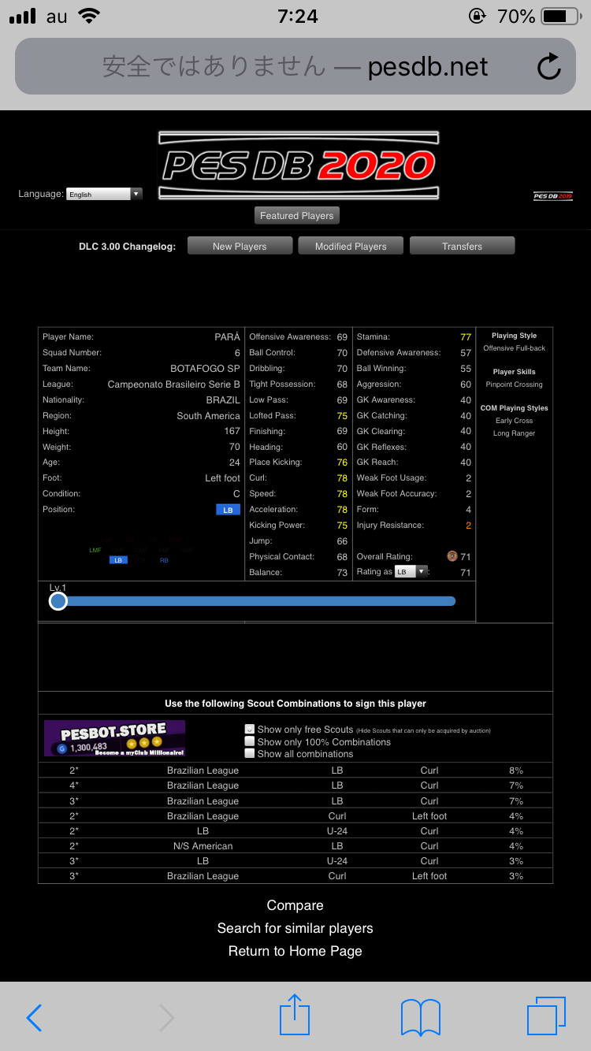Show the open tabs overview
Image resolution: width=591 pixels, height=1051 pixels.
click(545, 1016)
